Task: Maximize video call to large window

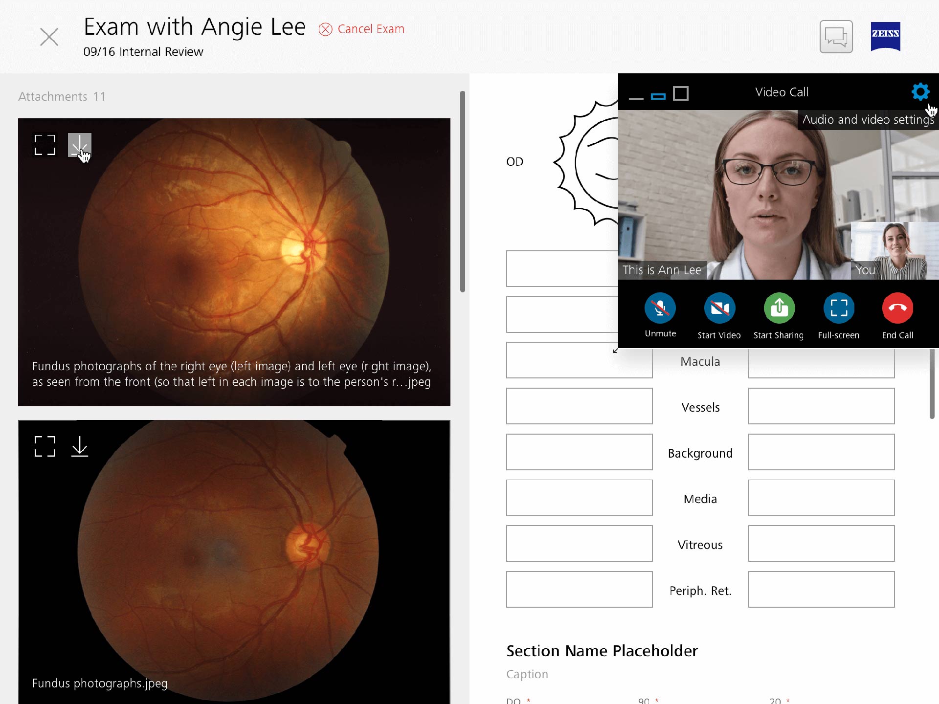Action: tap(680, 93)
